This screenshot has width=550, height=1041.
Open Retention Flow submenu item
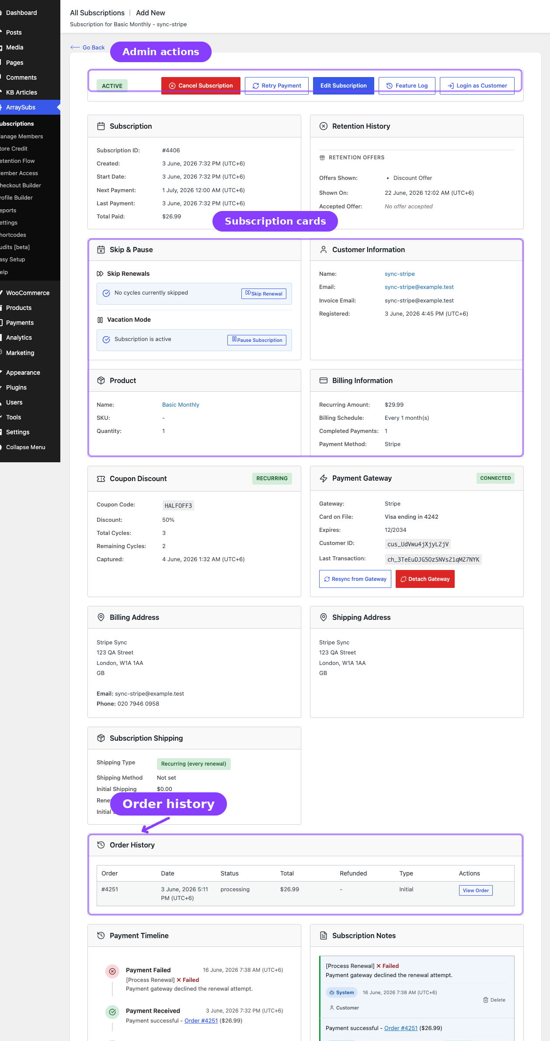pyautogui.click(x=30, y=161)
